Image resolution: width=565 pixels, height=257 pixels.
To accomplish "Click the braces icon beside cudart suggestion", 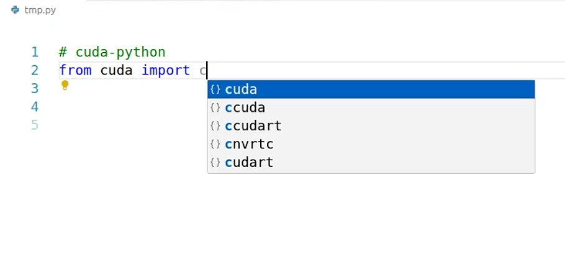I will tap(215, 162).
